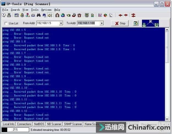This screenshot has width=172, height=134.
Task: Click the alarm clock icon in the toolbar
Action: (x=79, y=15)
